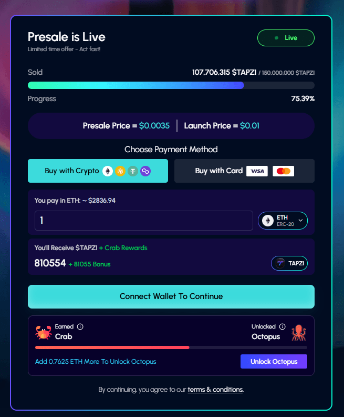Click the info icon beside Unlocked
The width and height of the screenshot is (344, 417).
[x=283, y=326]
